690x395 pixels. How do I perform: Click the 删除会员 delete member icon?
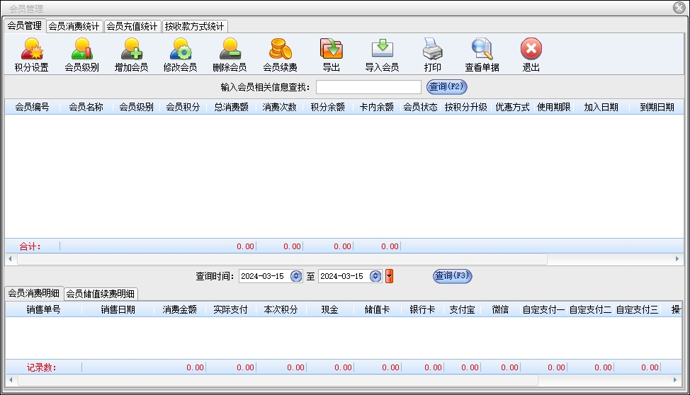coord(230,55)
